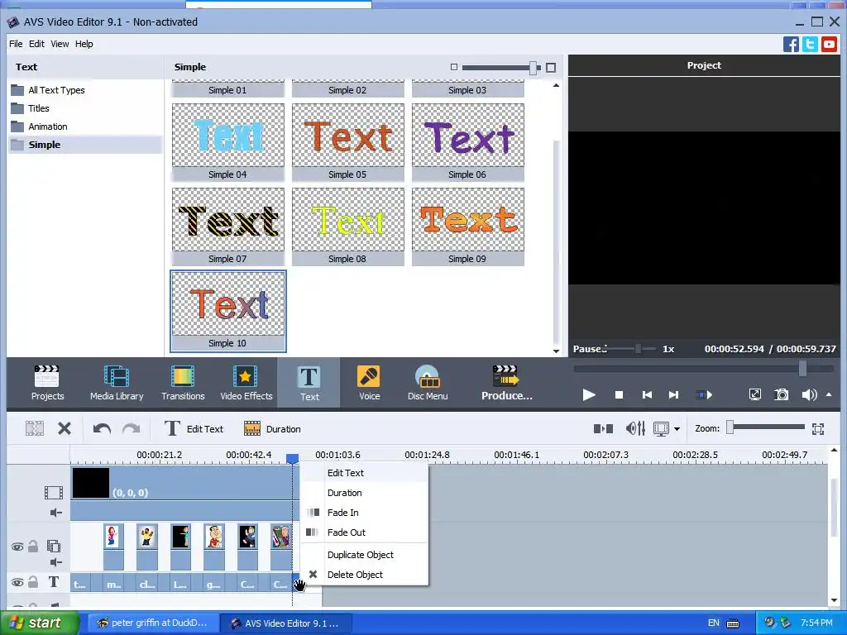Click the preview seek bar handle
Image resolution: width=847 pixels, height=635 pixels.
[802, 369]
